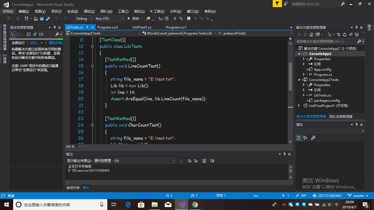374x210 pixels.
Task: Click the Comment Out Selected Lines toolbar icon
Action: pos(174,18)
